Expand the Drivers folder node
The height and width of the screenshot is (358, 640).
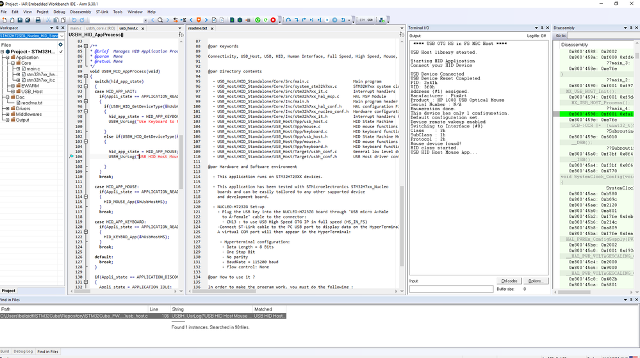(x=7, y=109)
